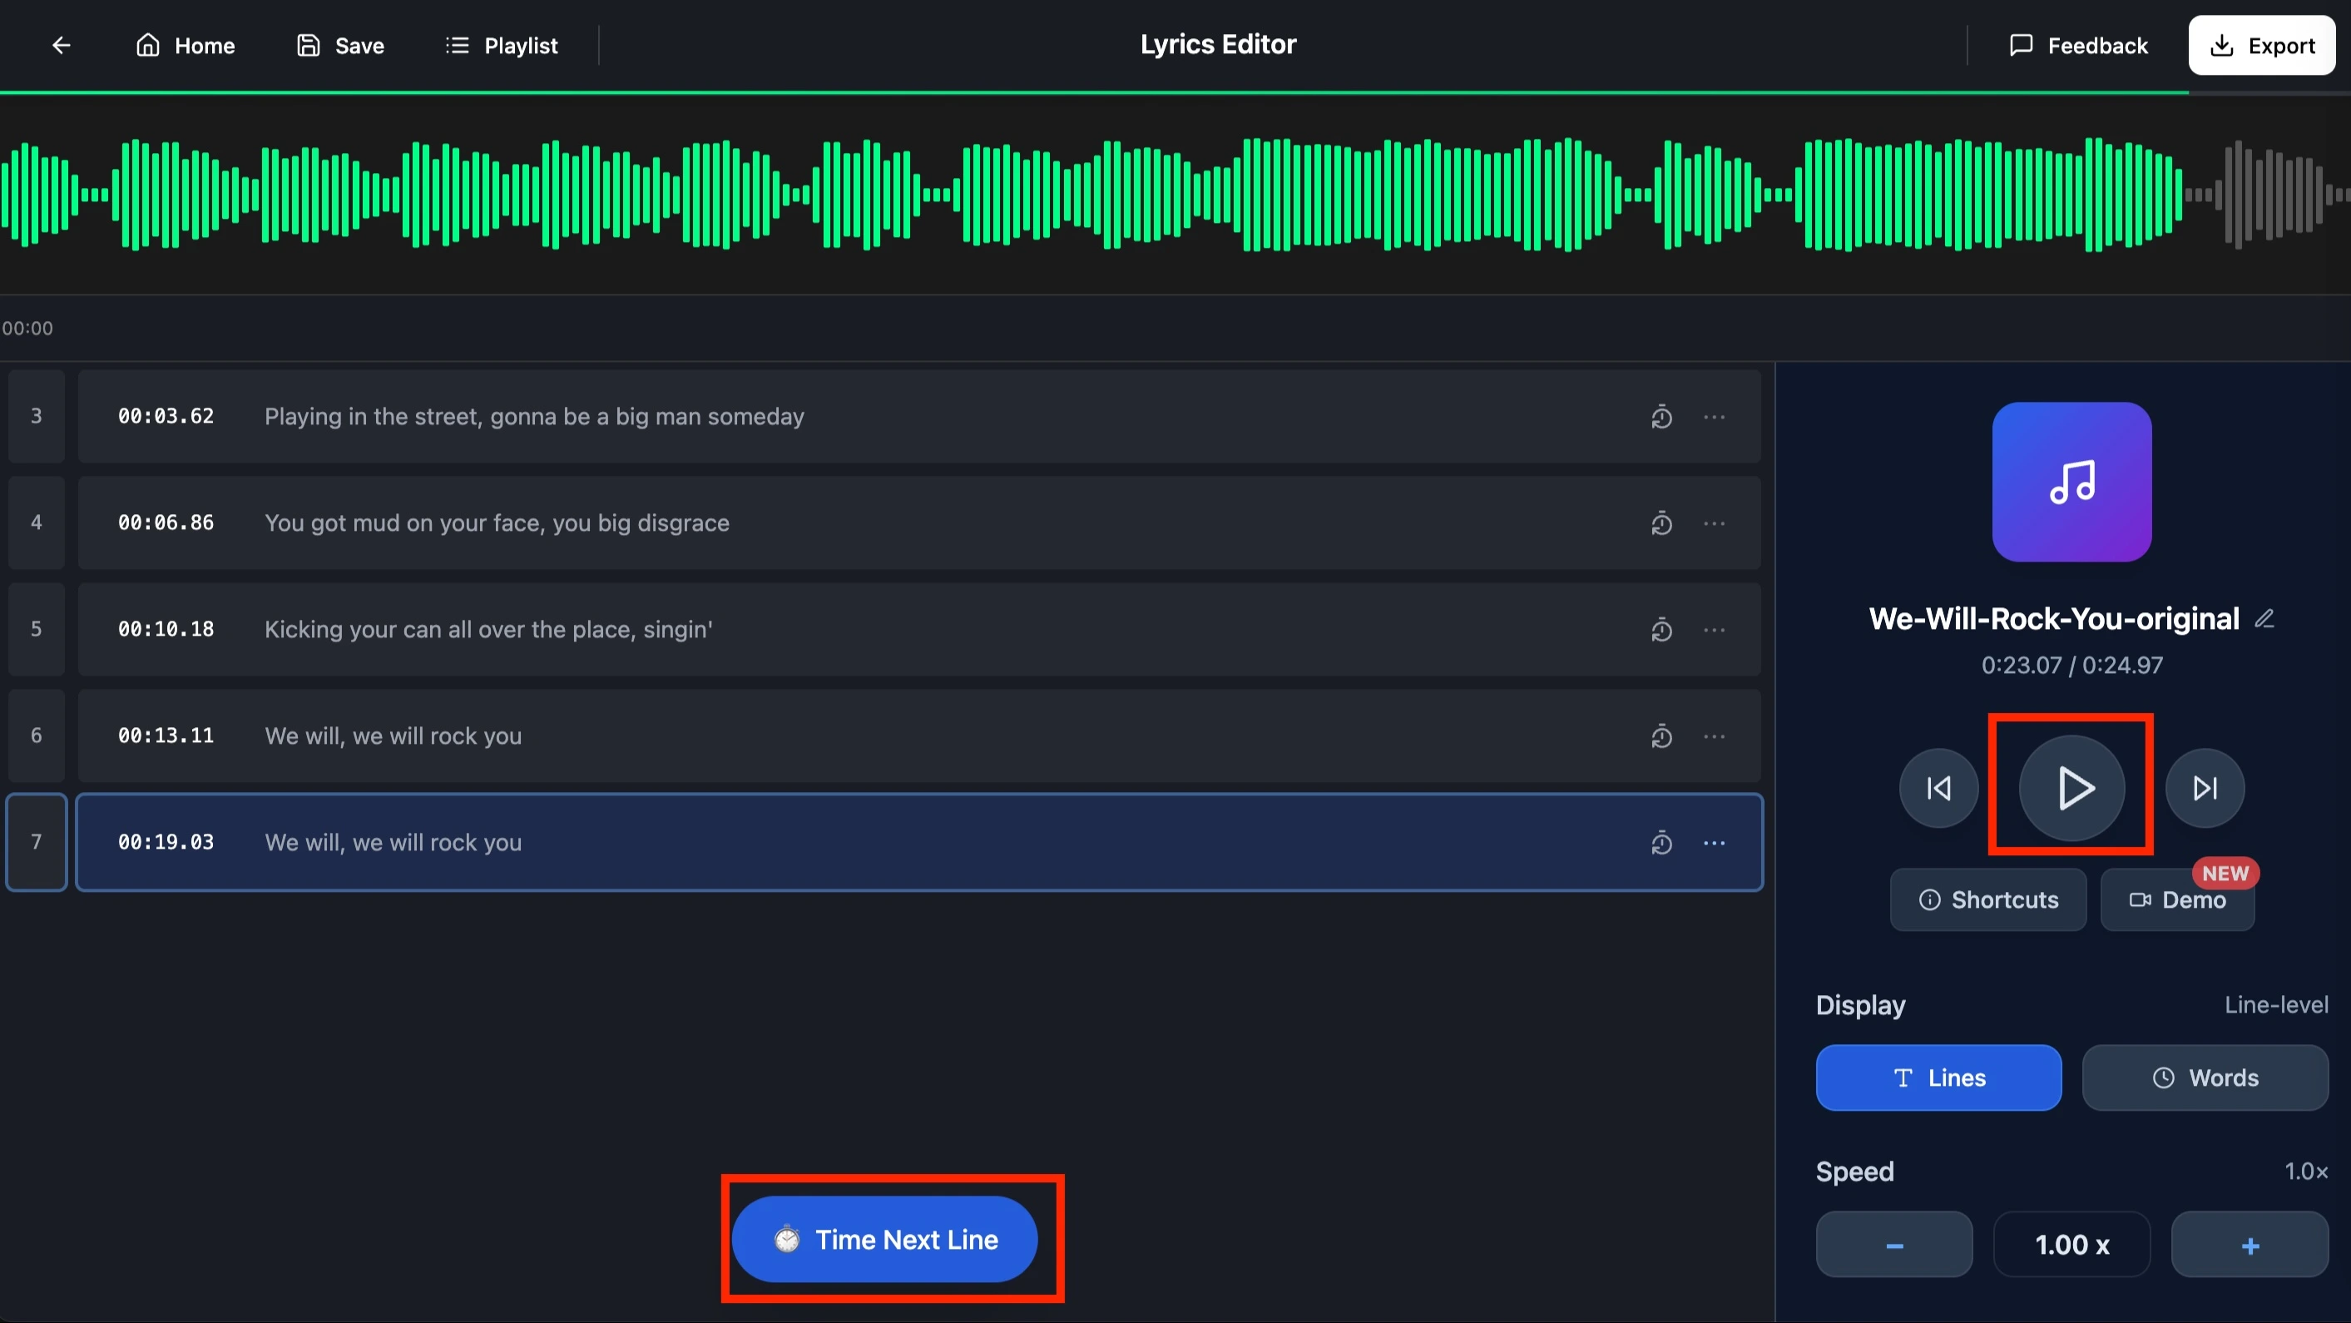Click retime icon on line 5
Screen dimensions: 2351x1323
[1661, 630]
